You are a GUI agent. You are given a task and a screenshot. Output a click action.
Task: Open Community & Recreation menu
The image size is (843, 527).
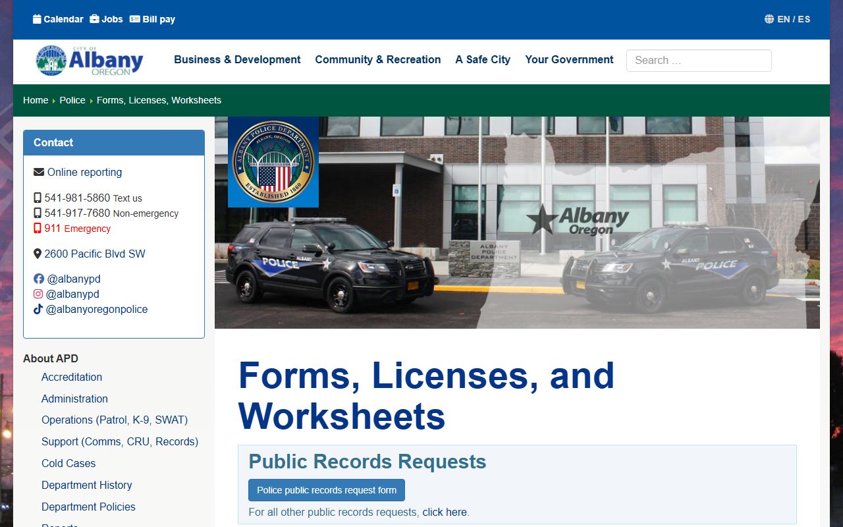click(x=378, y=59)
